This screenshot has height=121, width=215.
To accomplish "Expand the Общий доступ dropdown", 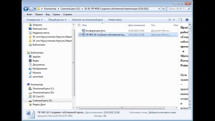I will tap(57, 20).
